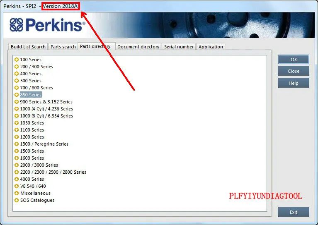The width and height of the screenshot is (318, 225).
Task: Expand the 850 Series plus icon
Action: (17, 95)
